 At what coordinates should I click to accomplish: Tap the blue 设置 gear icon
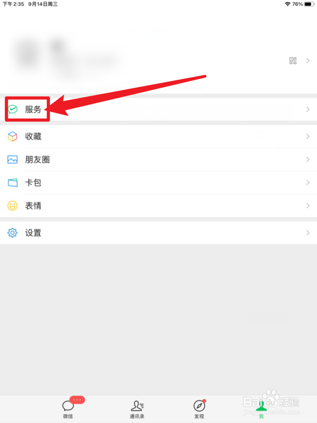13,233
